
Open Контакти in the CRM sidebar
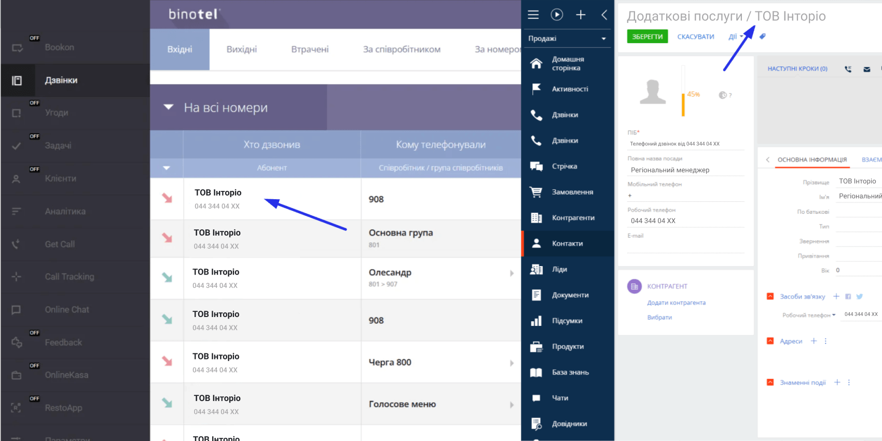568,243
